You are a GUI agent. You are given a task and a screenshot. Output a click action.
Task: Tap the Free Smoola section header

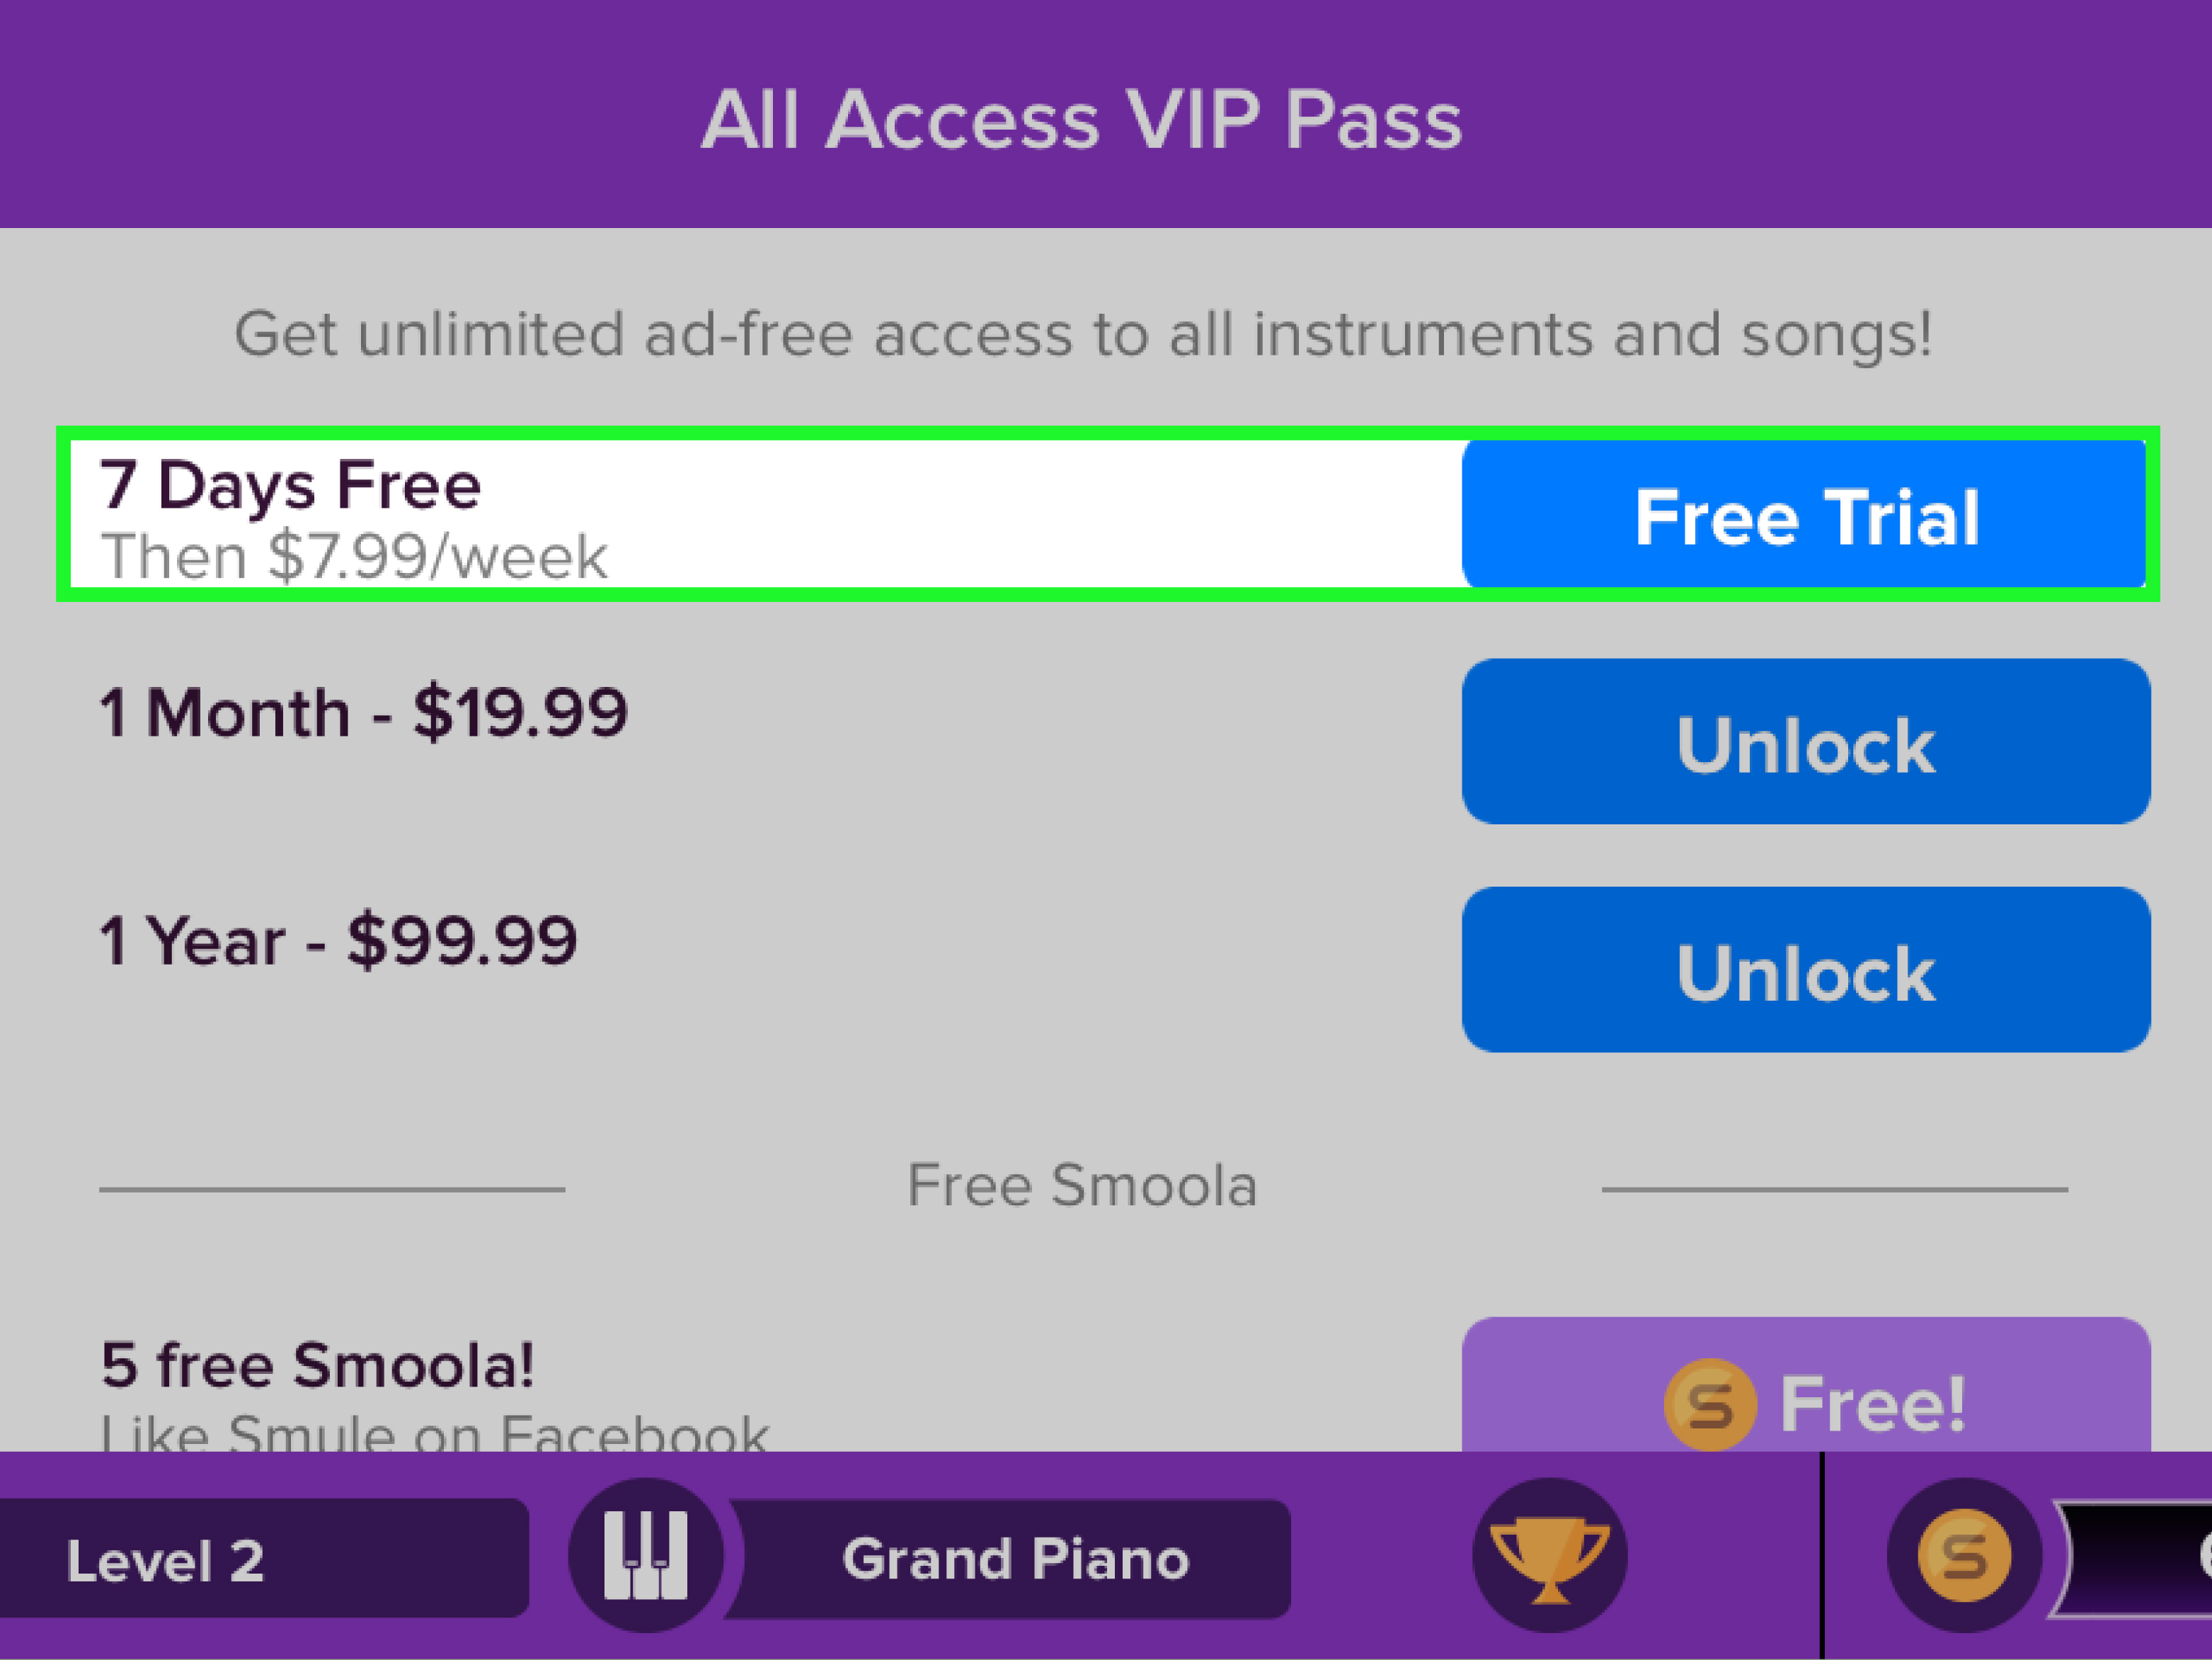1081,1186
